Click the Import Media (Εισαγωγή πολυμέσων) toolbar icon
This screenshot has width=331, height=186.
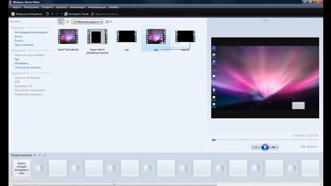click(x=13, y=14)
